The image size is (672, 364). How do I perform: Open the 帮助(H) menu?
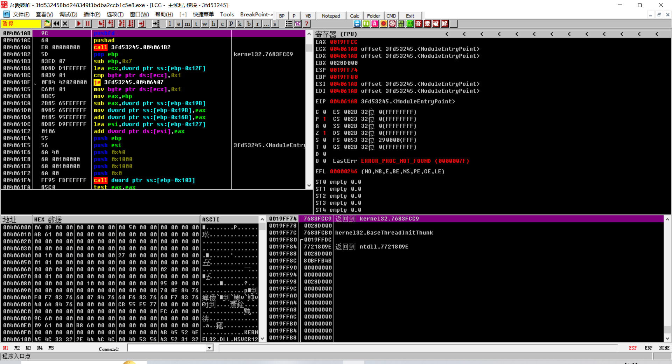click(164, 14)
